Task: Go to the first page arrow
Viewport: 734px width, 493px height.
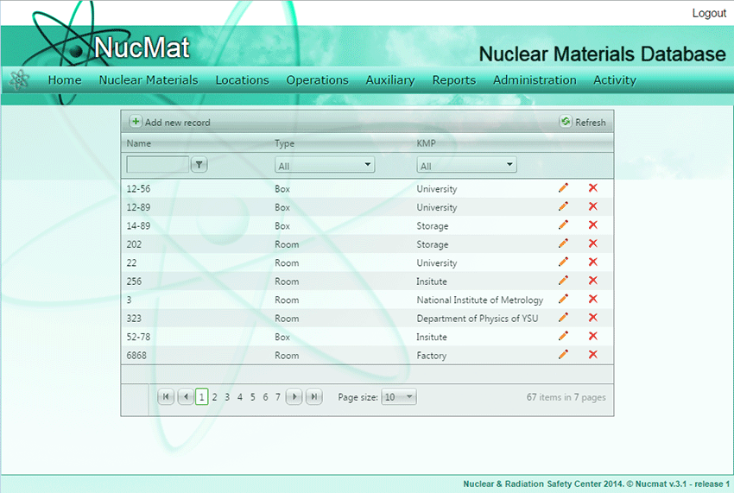Action: tap(167, 397)
